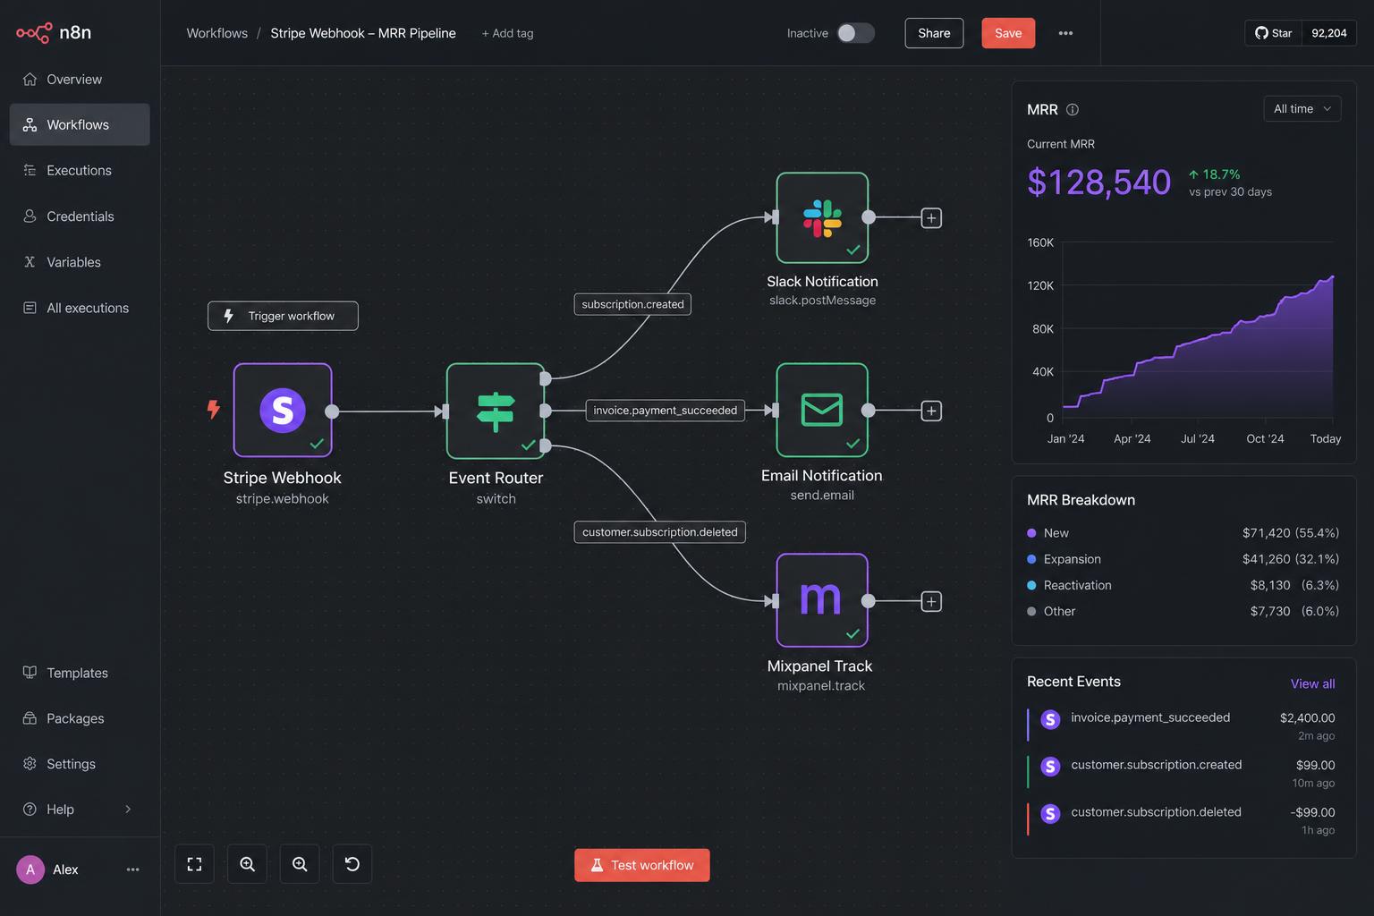The height and width of the screenshot is (916, 1374).
Task: Expand the Help submenu
Action: [128, 810]
